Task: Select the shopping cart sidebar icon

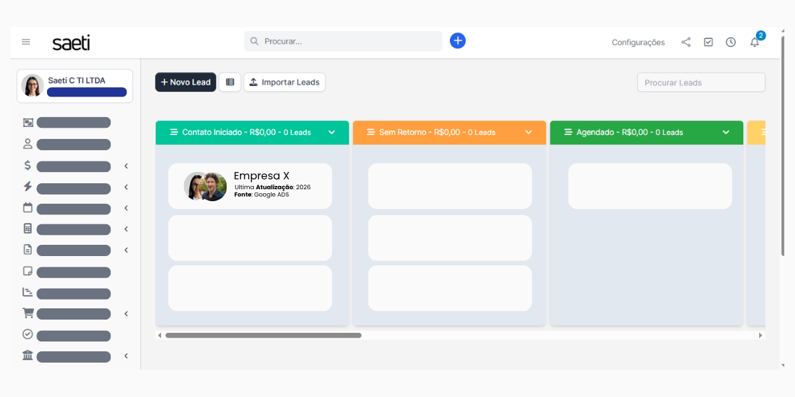Action: [x=28, y=314]
